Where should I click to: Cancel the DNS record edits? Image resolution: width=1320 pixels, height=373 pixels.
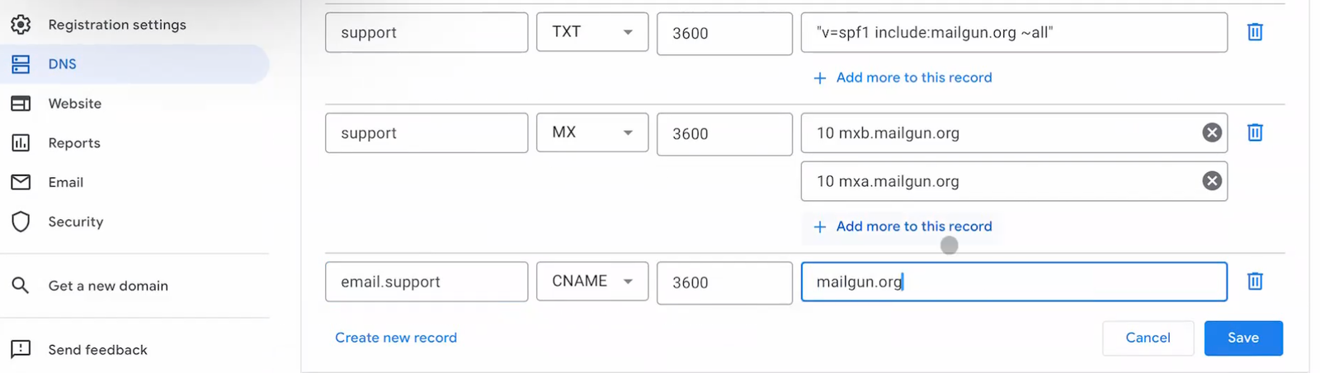(x=1148, y=338)
